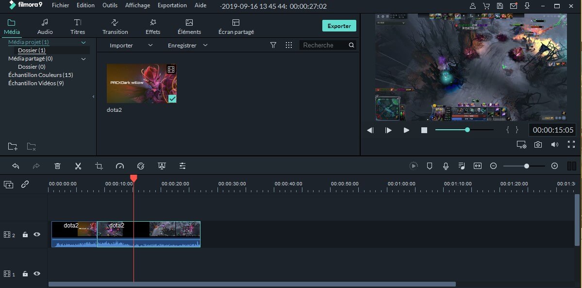
Task: Open preview quality display settings
Action: click(x=521, y=144)
